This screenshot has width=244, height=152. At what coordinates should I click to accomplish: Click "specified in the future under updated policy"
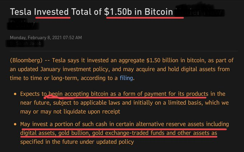77,142
